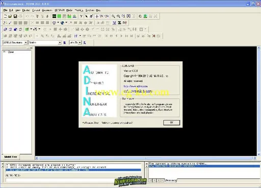Open the printer icon's dropdown arrow
Viewport: 261px width, 188px height.
pos(58,22)
